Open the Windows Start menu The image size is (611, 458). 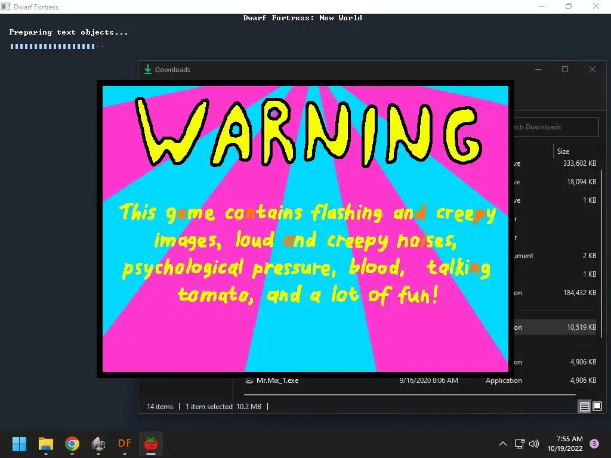(19, 443)
